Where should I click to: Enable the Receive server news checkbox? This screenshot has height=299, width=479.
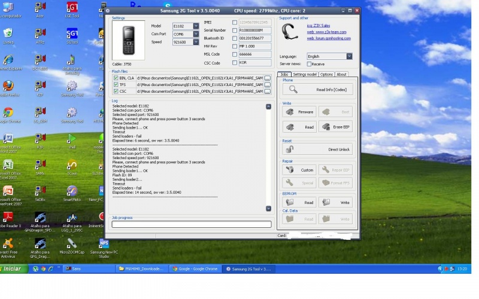309,64
